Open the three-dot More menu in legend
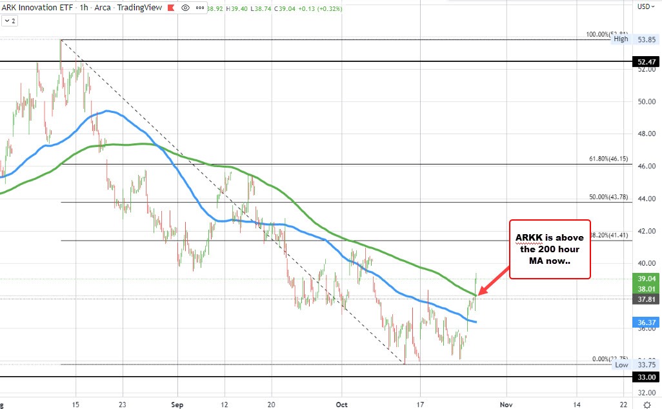 200,8
